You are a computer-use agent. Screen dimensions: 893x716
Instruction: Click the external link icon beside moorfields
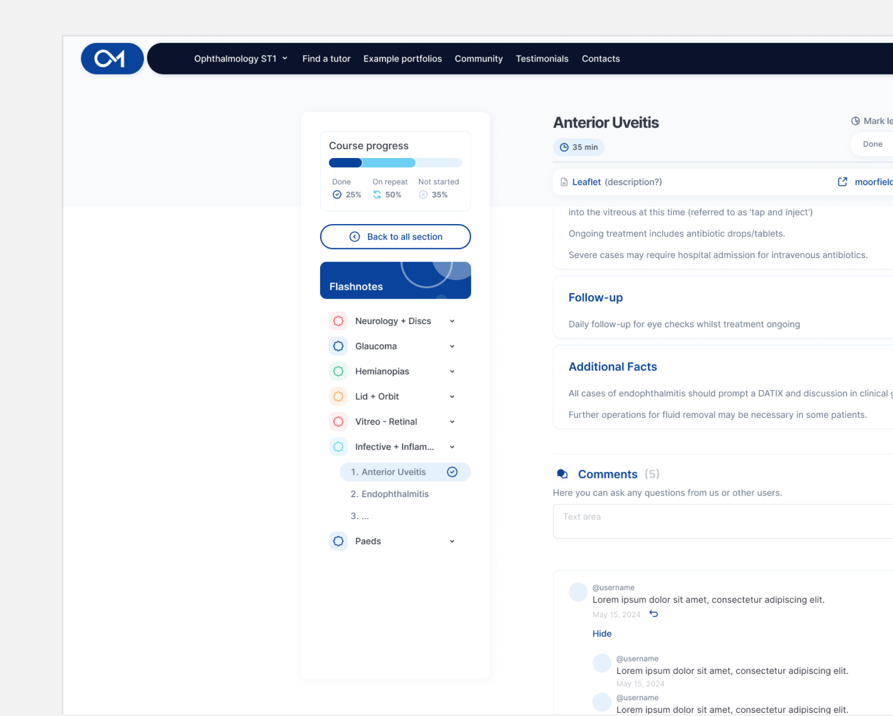[x=842, y=182]
